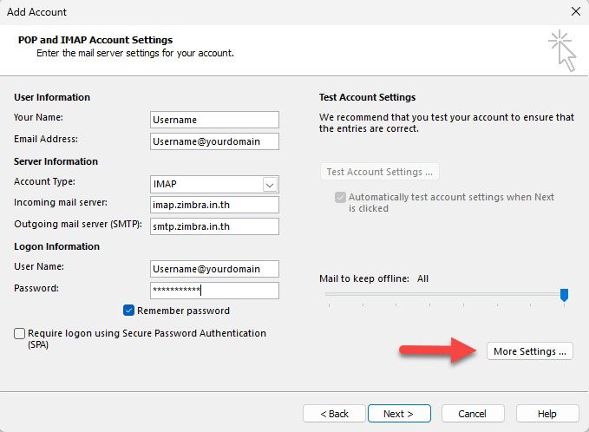589x432 pixels.
Task: Click into the Password field
Action: click(214, 291)
